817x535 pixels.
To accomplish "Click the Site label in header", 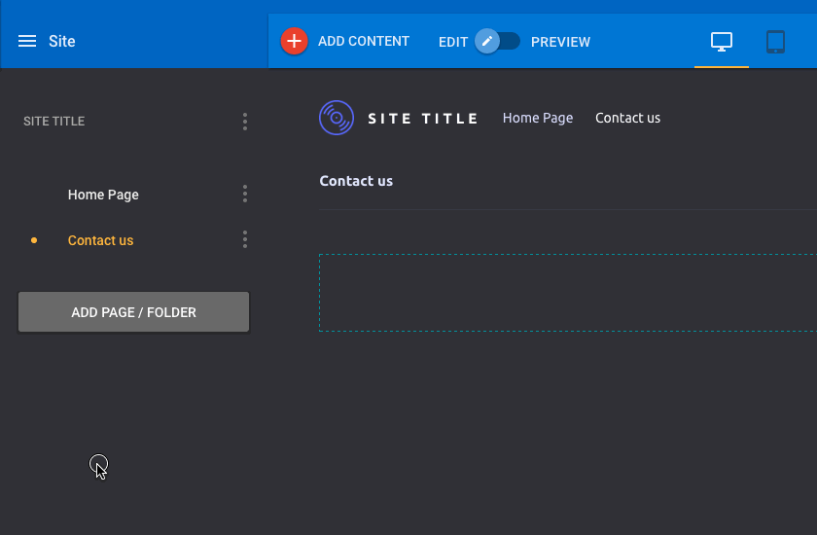I will 62,41.
